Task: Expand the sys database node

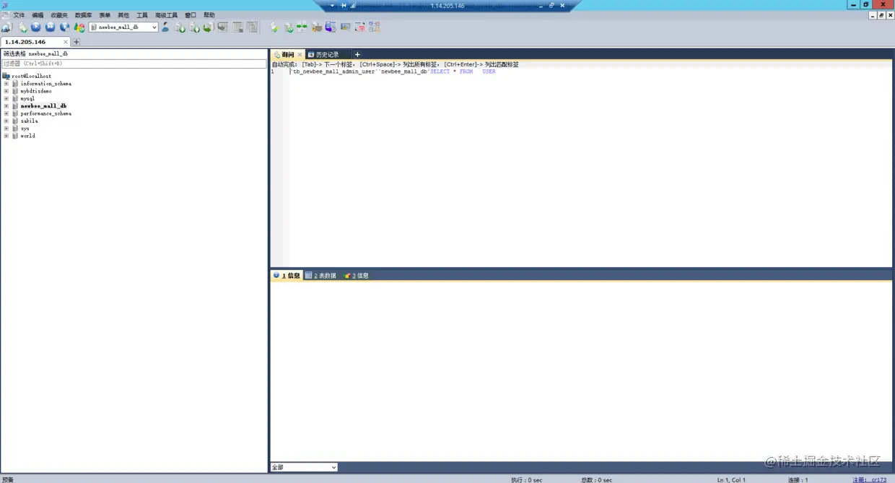Action: coord(6,129)
